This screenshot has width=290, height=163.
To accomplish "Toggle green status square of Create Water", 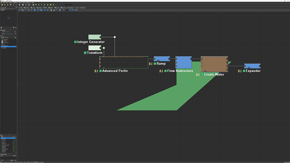I will [x=202, y=75].
